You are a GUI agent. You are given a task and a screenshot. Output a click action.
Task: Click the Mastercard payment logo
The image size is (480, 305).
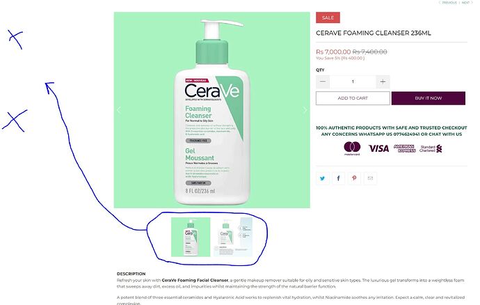352,148
